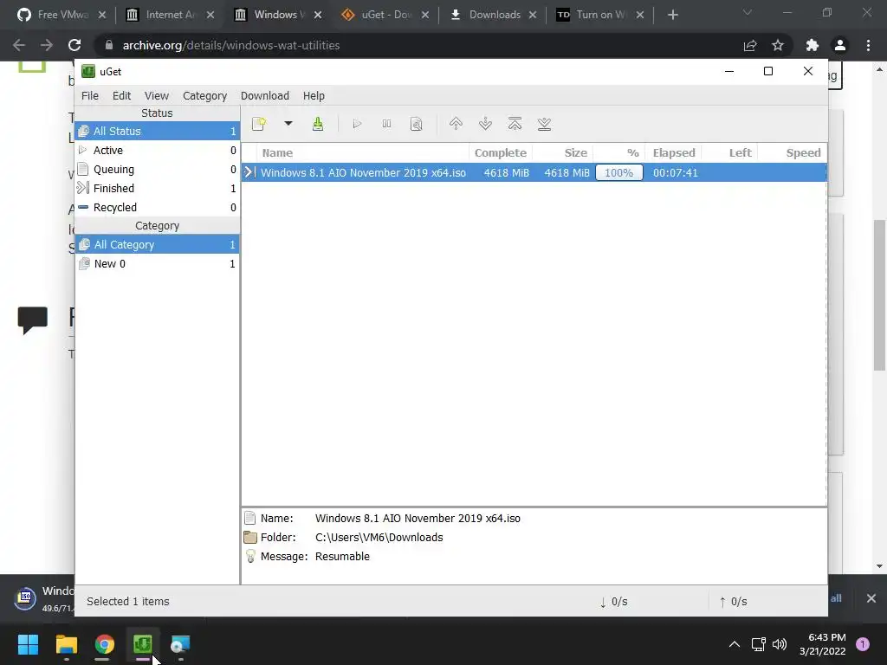Move the selected download to the bottom
Image resolution: width=887 pixels, height=665 pixels.
(x=544, y=124)
